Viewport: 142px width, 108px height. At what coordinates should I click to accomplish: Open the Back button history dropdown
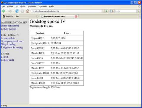coord(7,11)
